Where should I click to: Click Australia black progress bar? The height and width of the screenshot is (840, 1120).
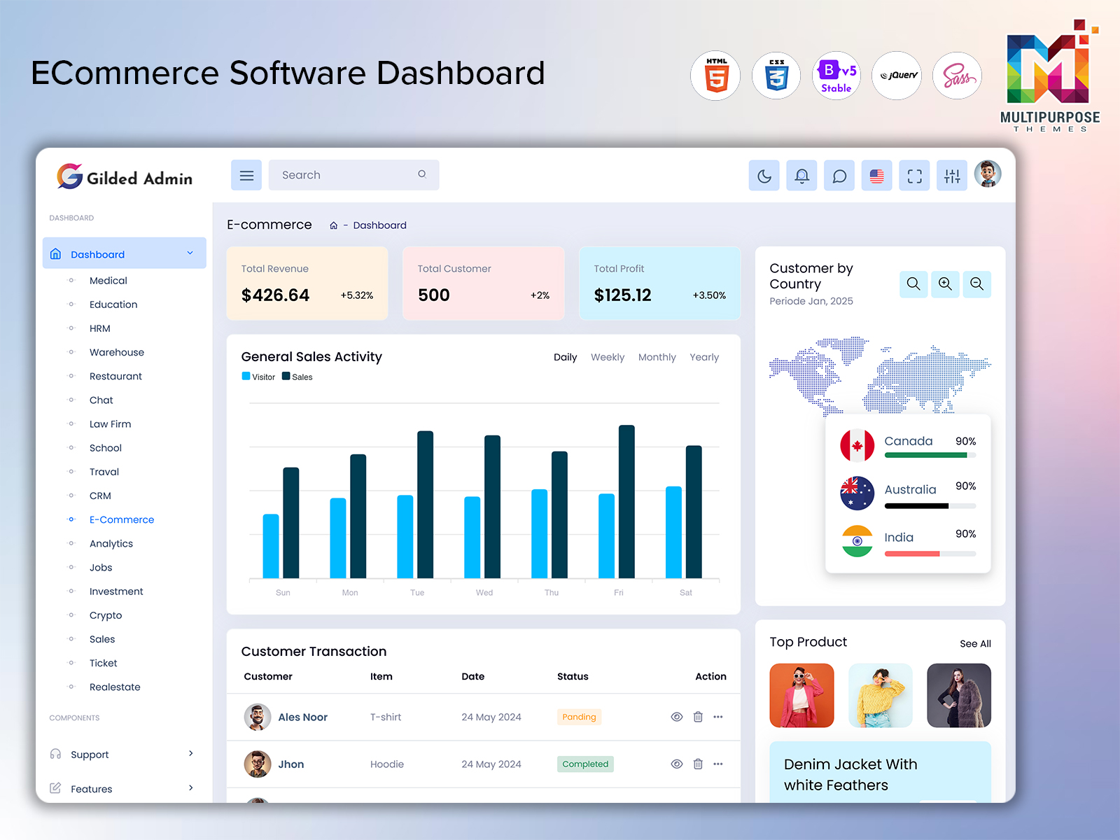point(930,505)
